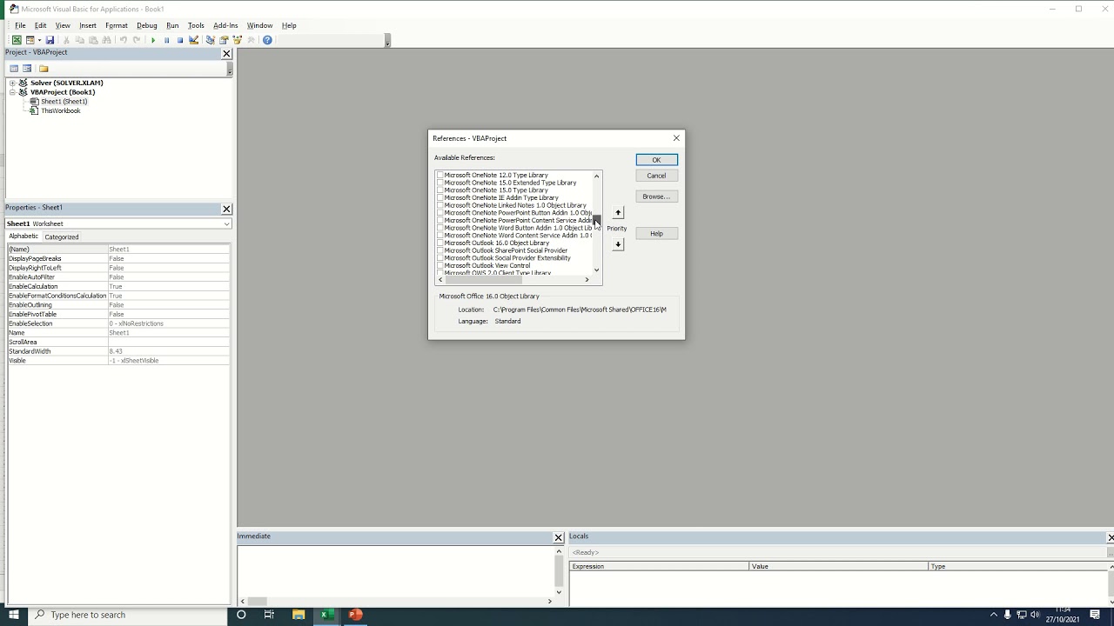The width and height of the screenshot is (1114, 626).
Task: Open VBA Help blue question icon
Action: point(267,40)
